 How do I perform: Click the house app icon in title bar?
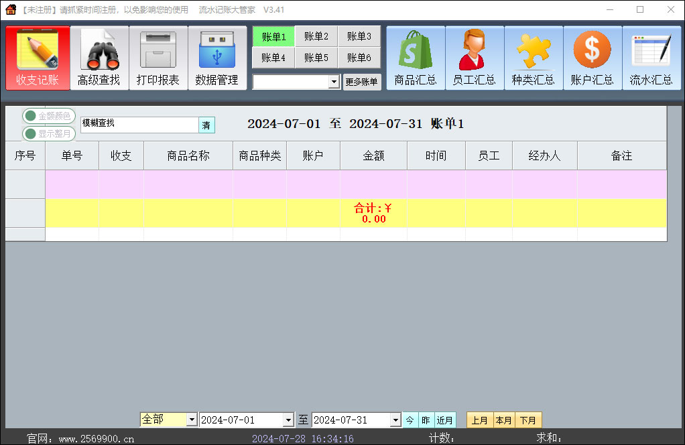point(11,9)
